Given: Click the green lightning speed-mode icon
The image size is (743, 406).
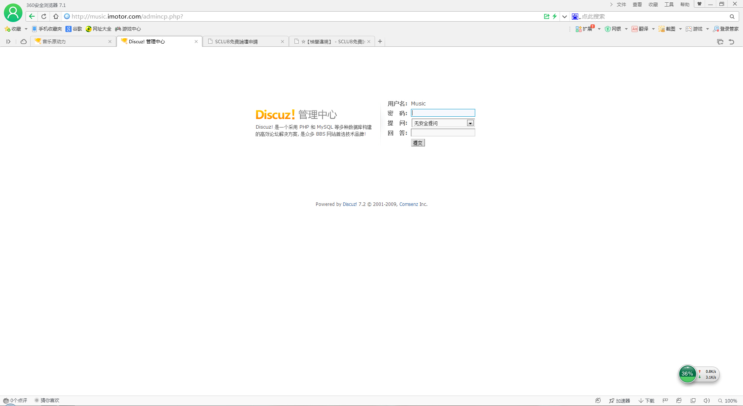Looking at the screenshot, I should [555, 16].
